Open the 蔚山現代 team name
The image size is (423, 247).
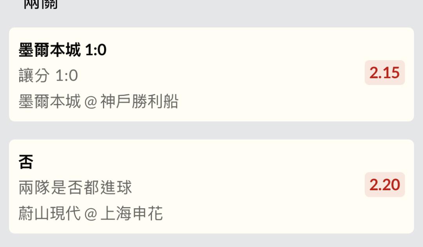point(50,214)
